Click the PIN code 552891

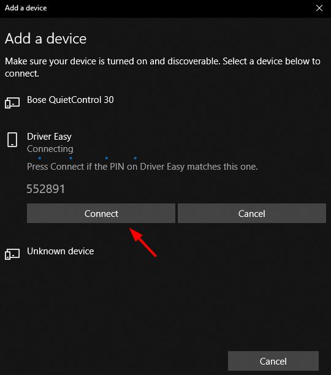pyautogui.click(x=46, y=189)
